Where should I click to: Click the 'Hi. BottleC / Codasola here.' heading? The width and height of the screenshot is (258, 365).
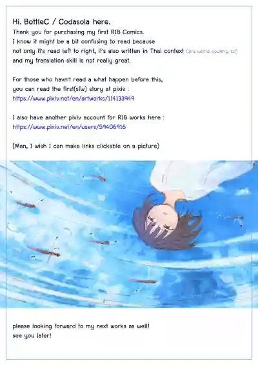tap(61, 22)
